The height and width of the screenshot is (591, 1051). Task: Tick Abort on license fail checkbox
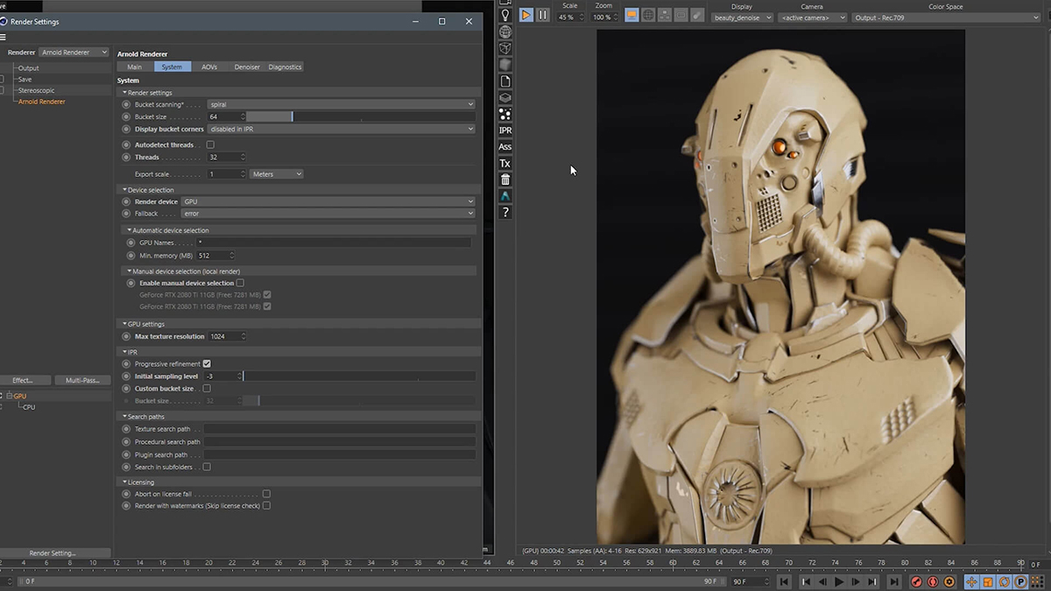point(266,494)
